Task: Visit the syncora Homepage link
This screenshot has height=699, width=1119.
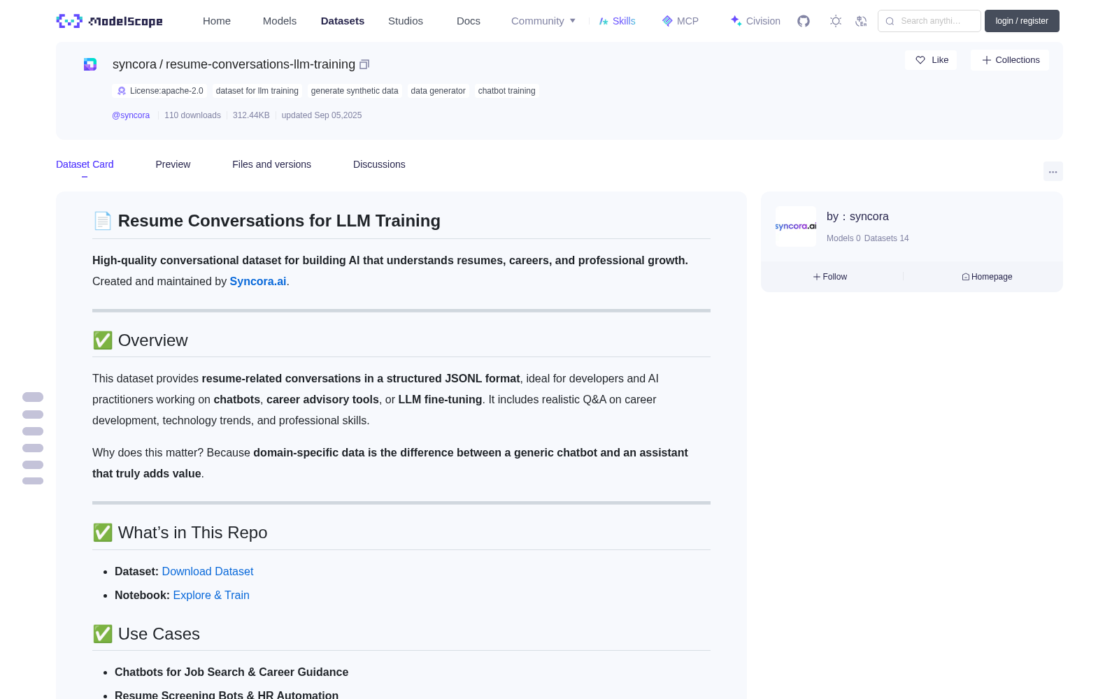Action: (987, 277)
